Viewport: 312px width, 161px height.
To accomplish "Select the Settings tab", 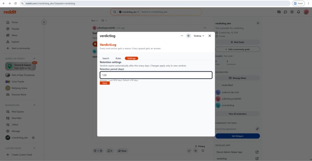I will [x=131, y=58].
